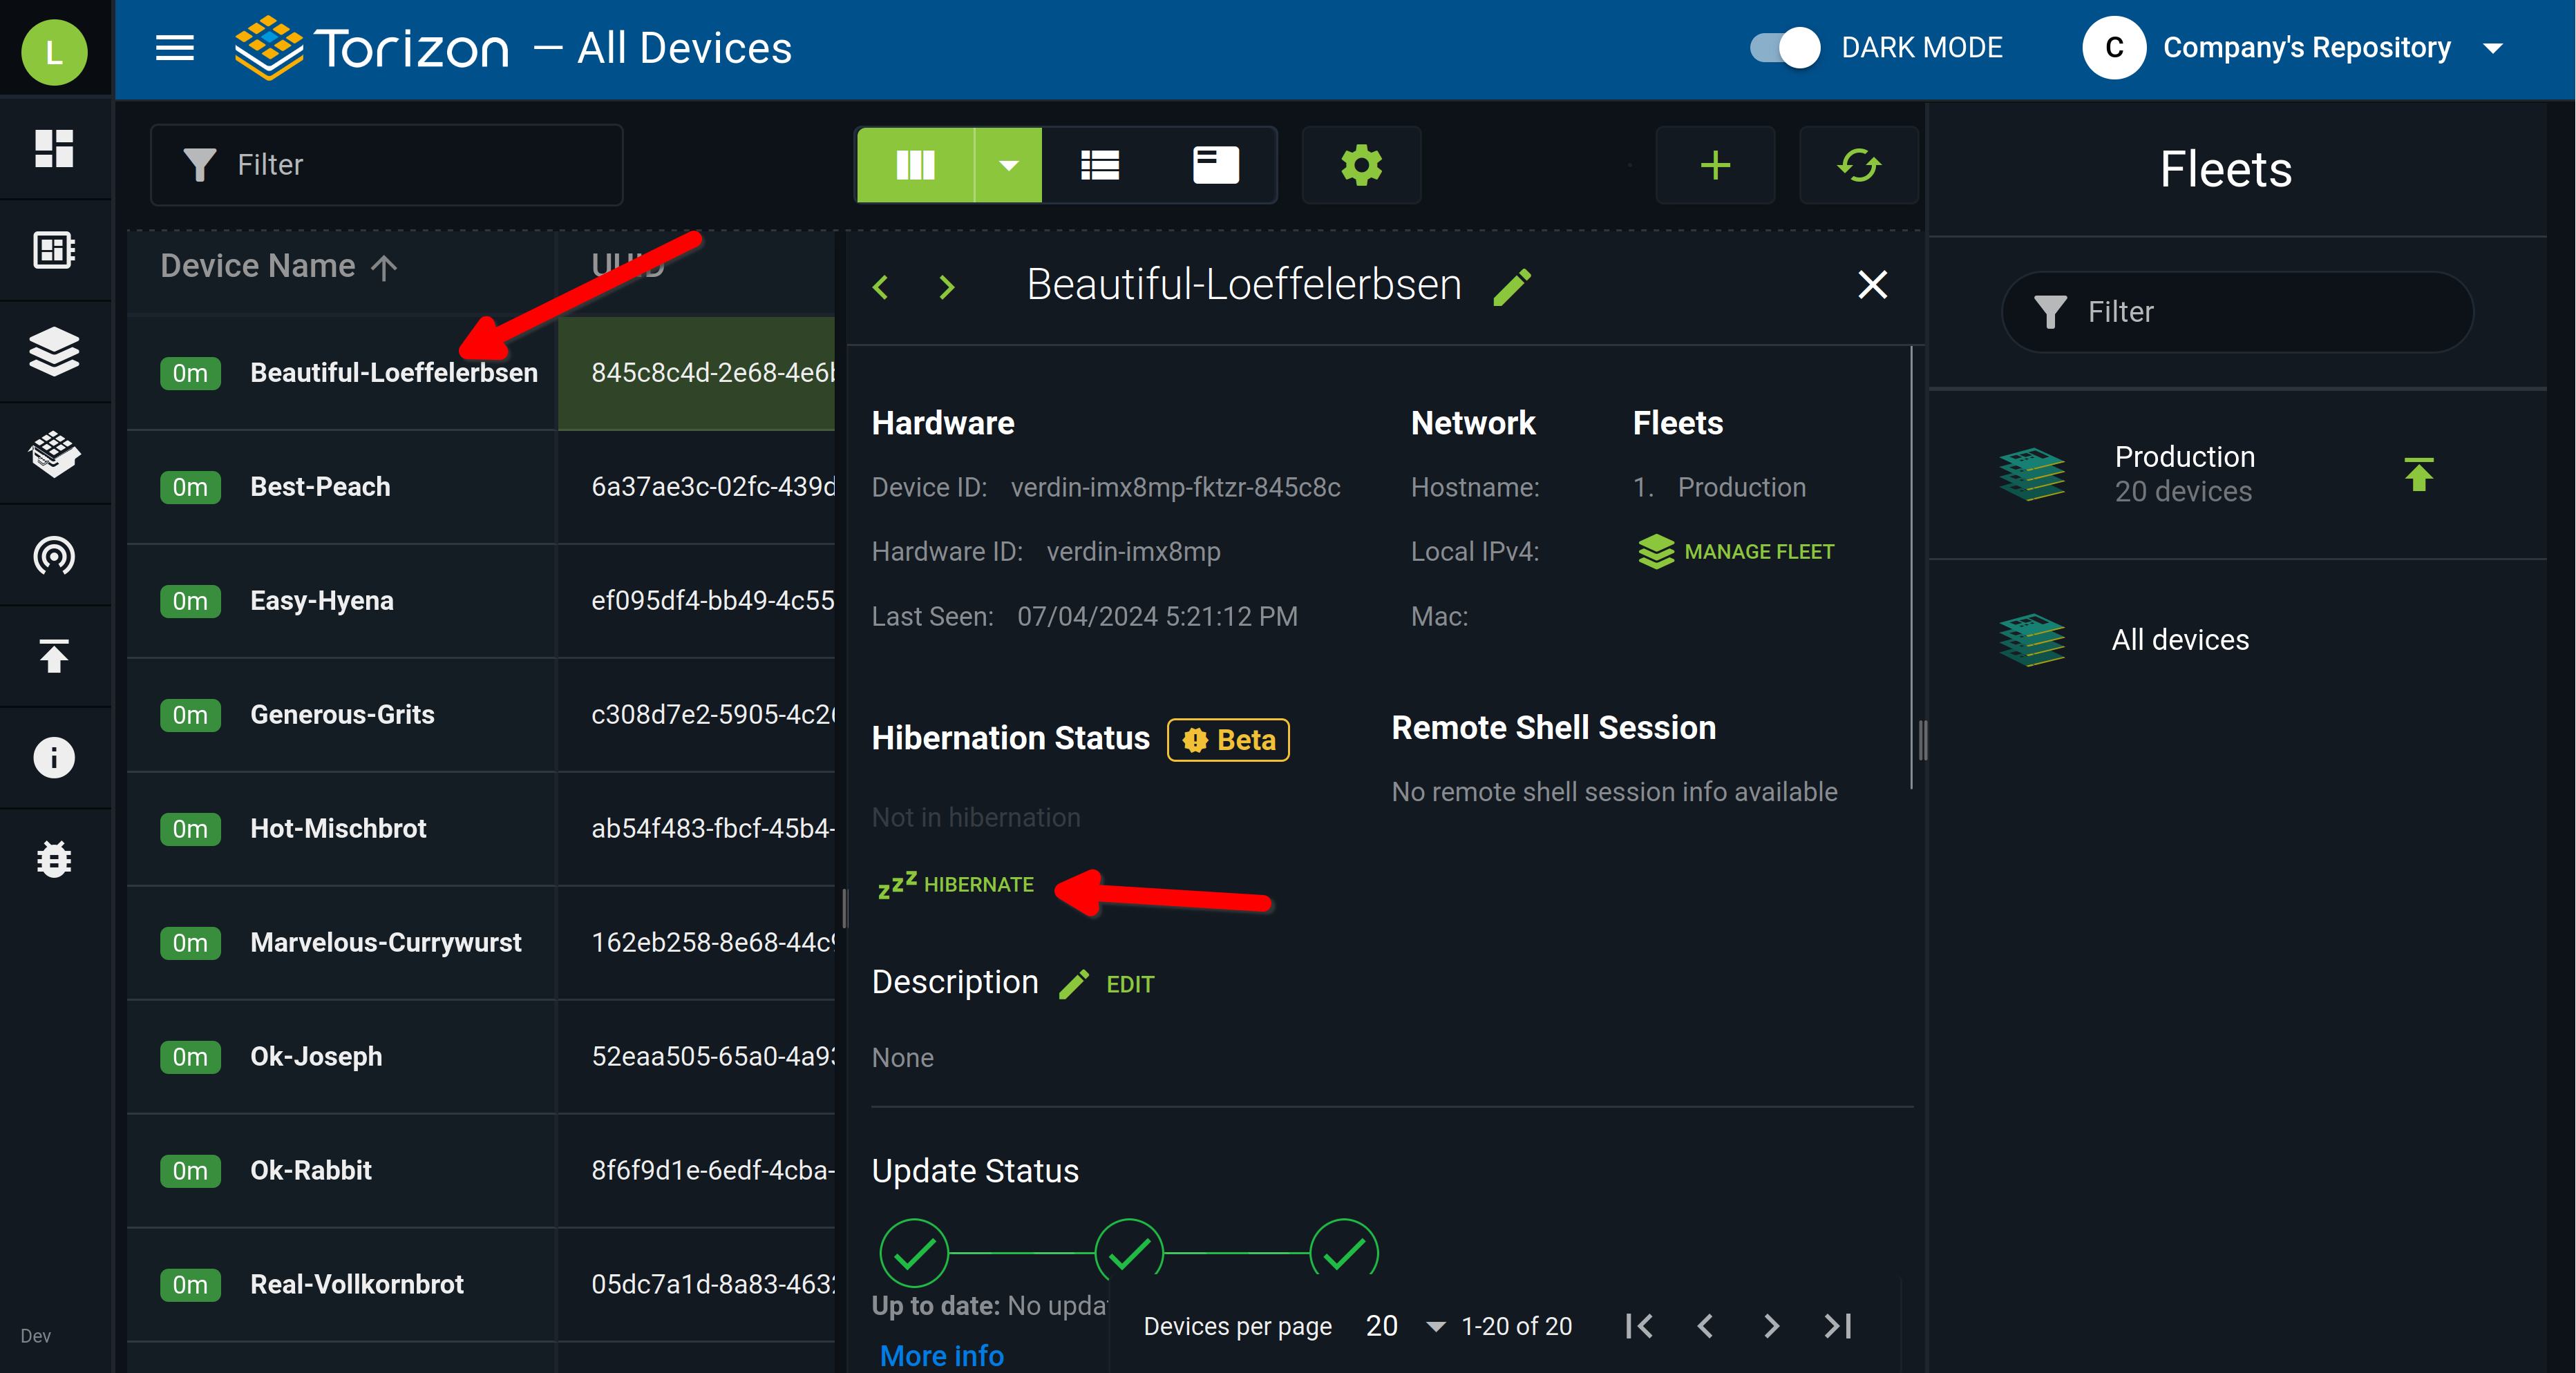
Task: Open the column view dropdown arrow
Action: click(x=1008, y=165)
